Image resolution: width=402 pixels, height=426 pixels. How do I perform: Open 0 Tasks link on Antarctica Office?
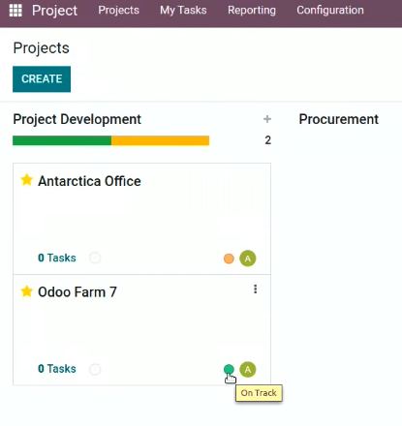pyautogui.click(x=57, y=258)
